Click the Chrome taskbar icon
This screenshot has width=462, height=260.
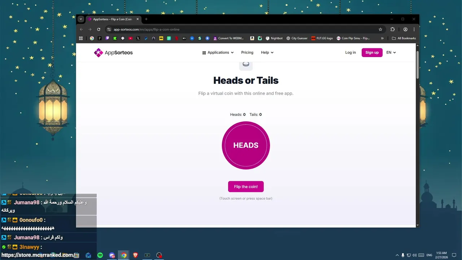[123, 255]
